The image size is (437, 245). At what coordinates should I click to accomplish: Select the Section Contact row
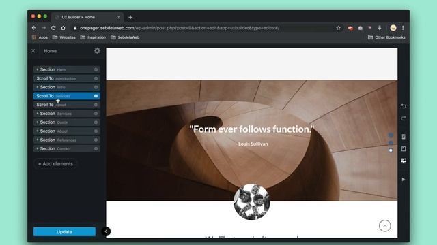click(67, 148)
